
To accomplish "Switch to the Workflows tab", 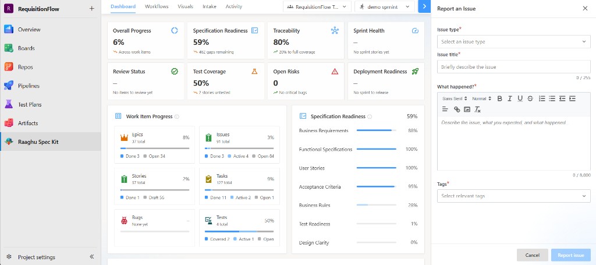I will (x=157, y=6).
